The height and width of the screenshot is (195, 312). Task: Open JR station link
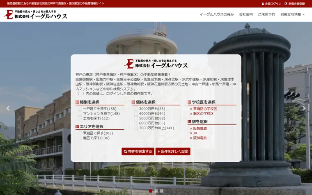coord(195,133)
